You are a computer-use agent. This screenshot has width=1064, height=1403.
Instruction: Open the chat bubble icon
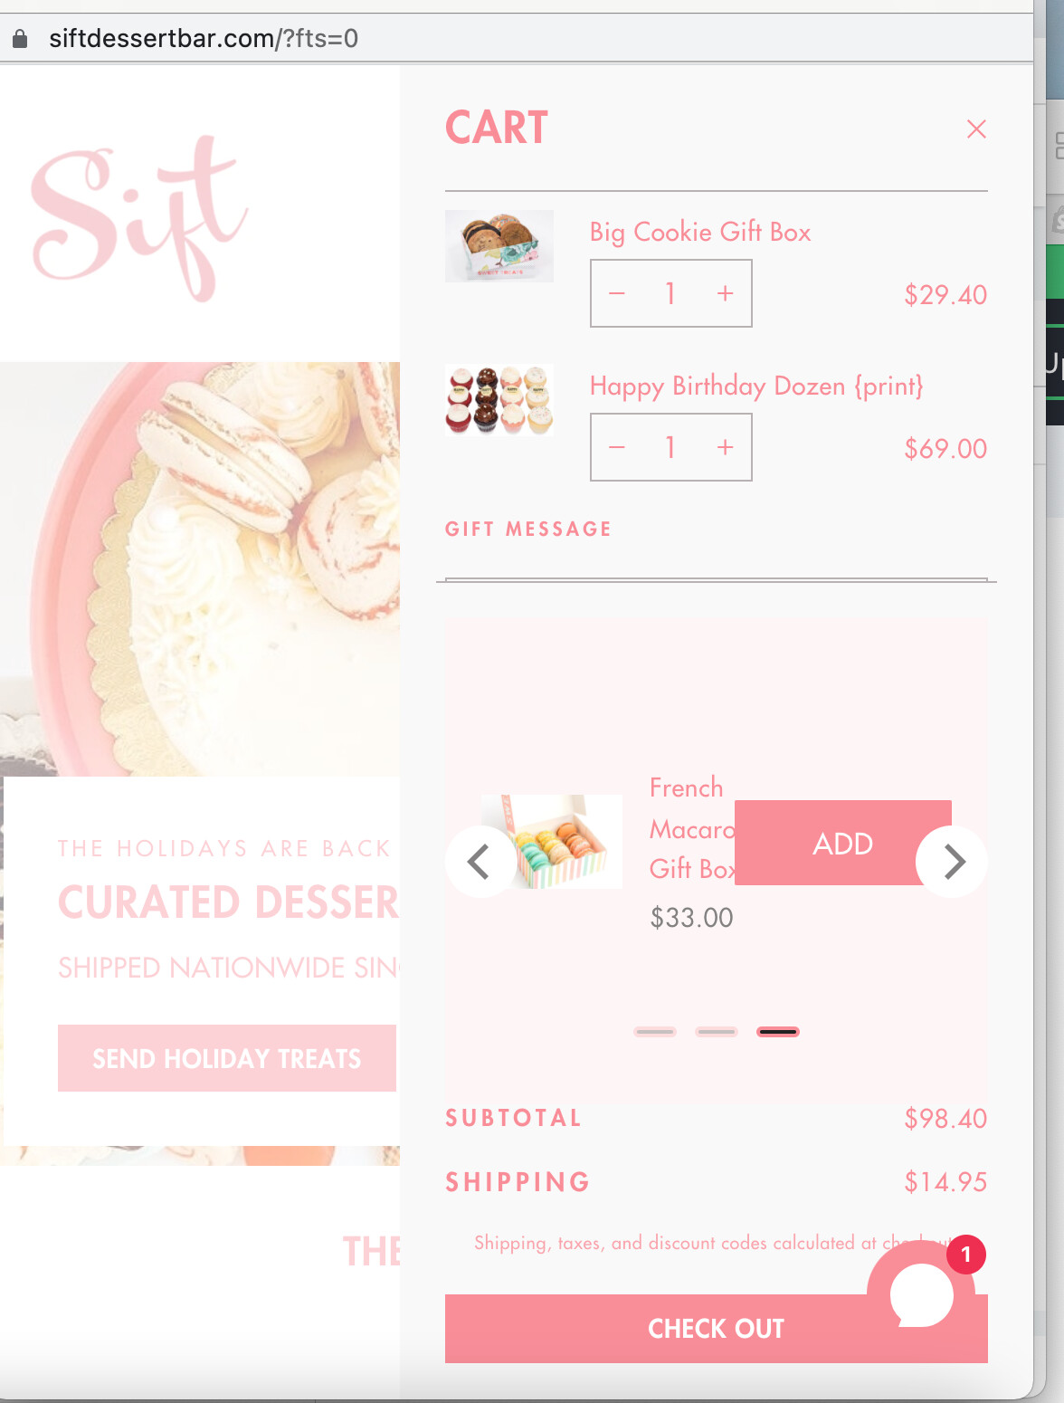coord(921,1295)
